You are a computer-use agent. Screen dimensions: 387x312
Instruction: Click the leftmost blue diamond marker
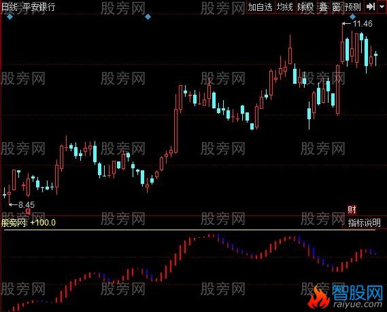[10, 17]
